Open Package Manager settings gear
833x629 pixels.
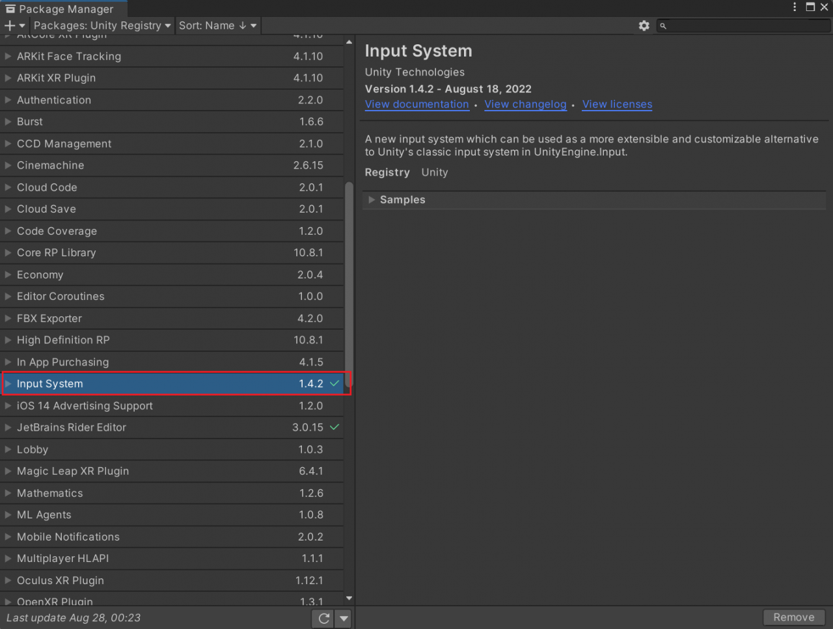pyautogui.click(x=644, y=25)
